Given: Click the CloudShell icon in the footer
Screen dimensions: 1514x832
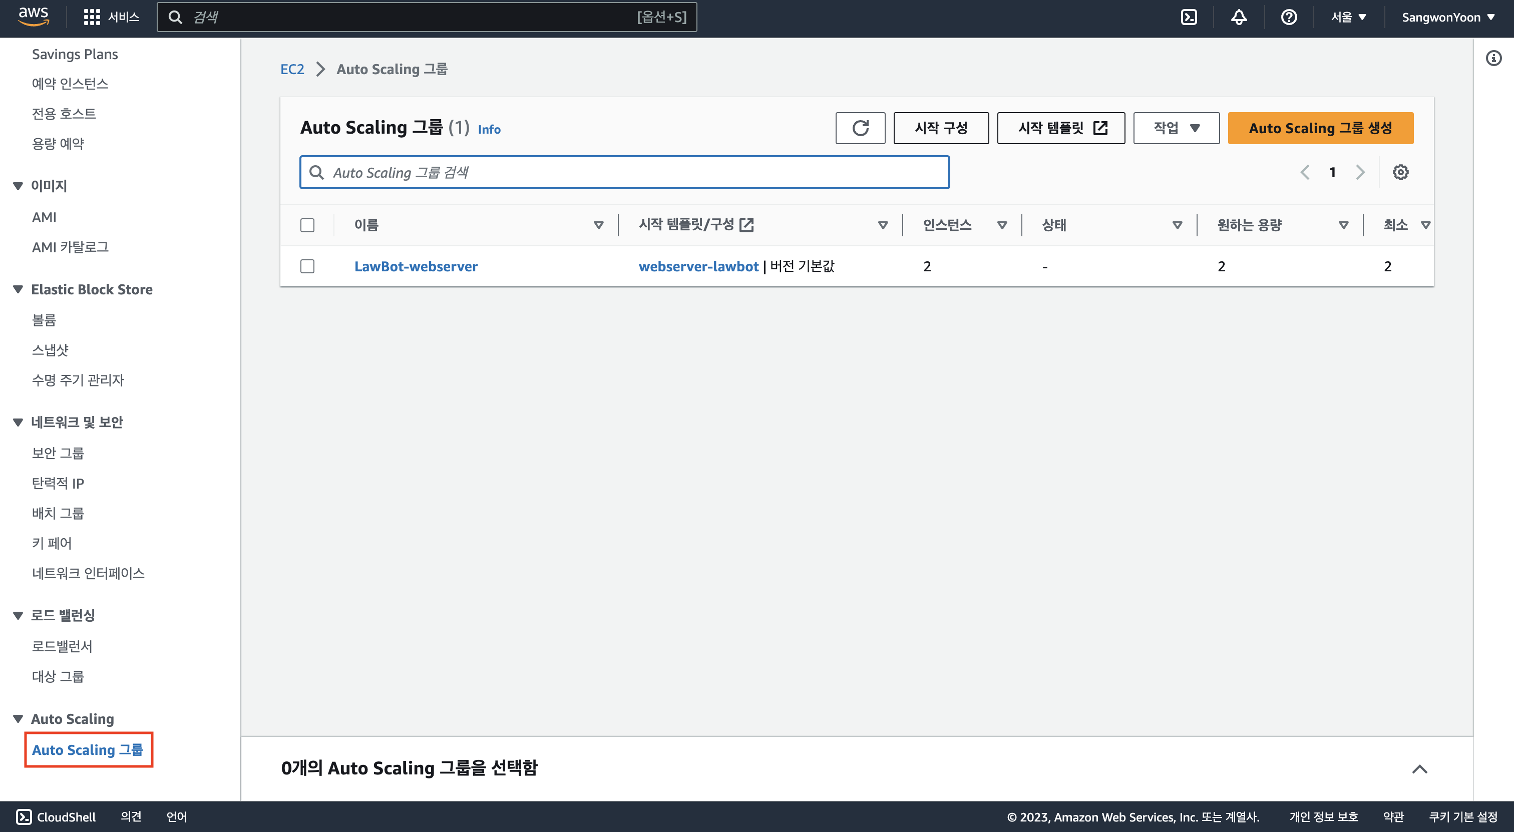Looking at the screenshot, I should coord(24,816).
